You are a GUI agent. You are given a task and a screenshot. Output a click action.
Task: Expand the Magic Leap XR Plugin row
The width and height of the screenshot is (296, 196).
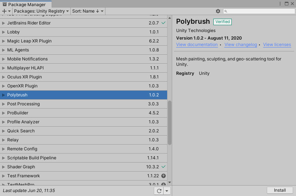3,41
